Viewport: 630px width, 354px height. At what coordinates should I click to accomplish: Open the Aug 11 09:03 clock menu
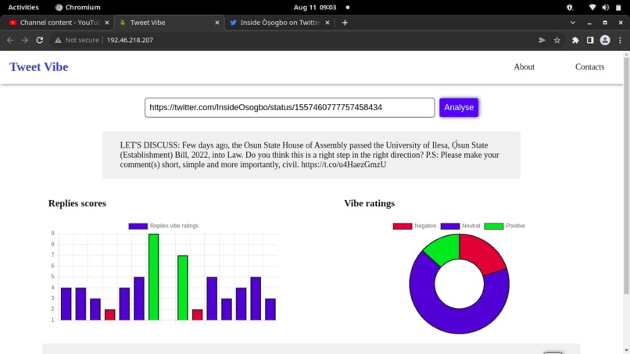[x=315, y=7]
